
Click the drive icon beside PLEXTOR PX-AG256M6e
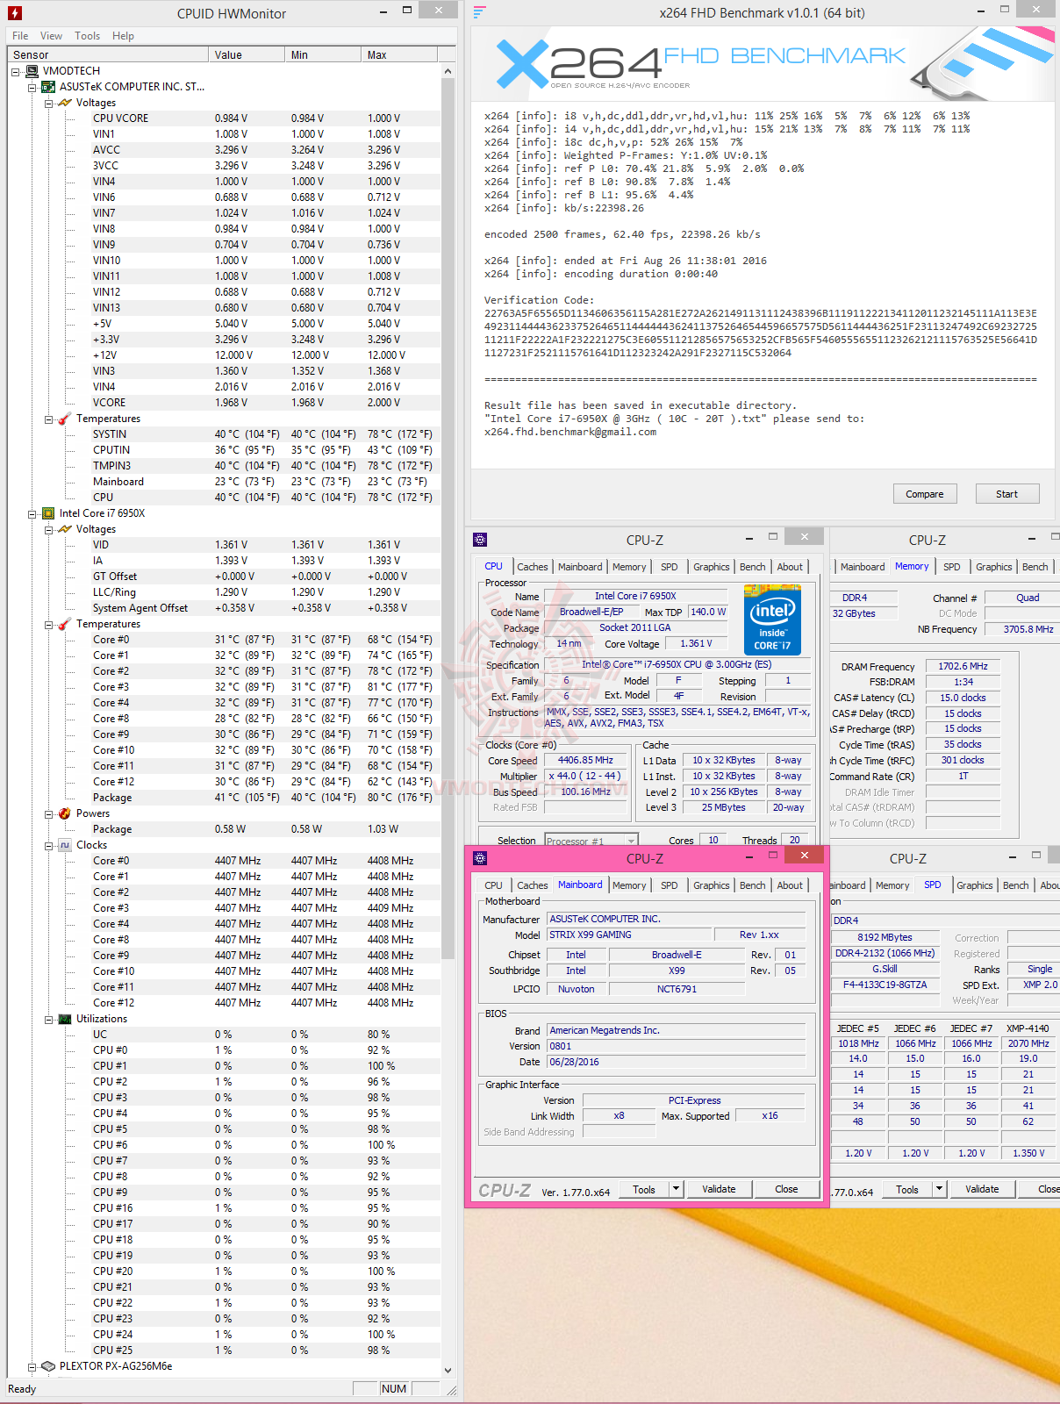coord(49,1366)
